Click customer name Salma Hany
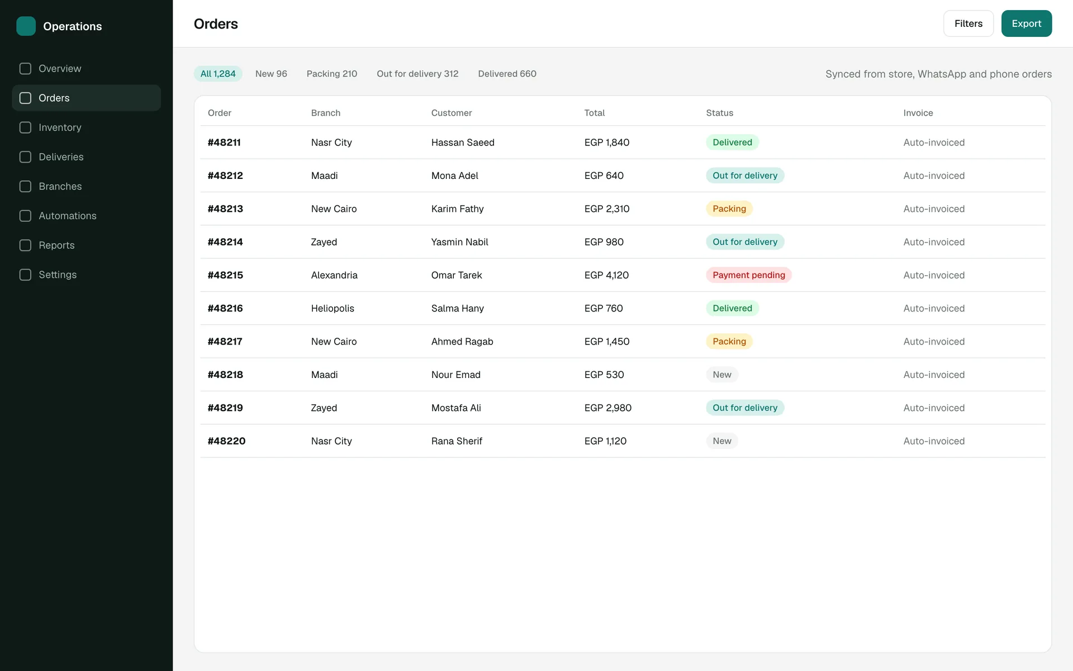 (457, 308)
